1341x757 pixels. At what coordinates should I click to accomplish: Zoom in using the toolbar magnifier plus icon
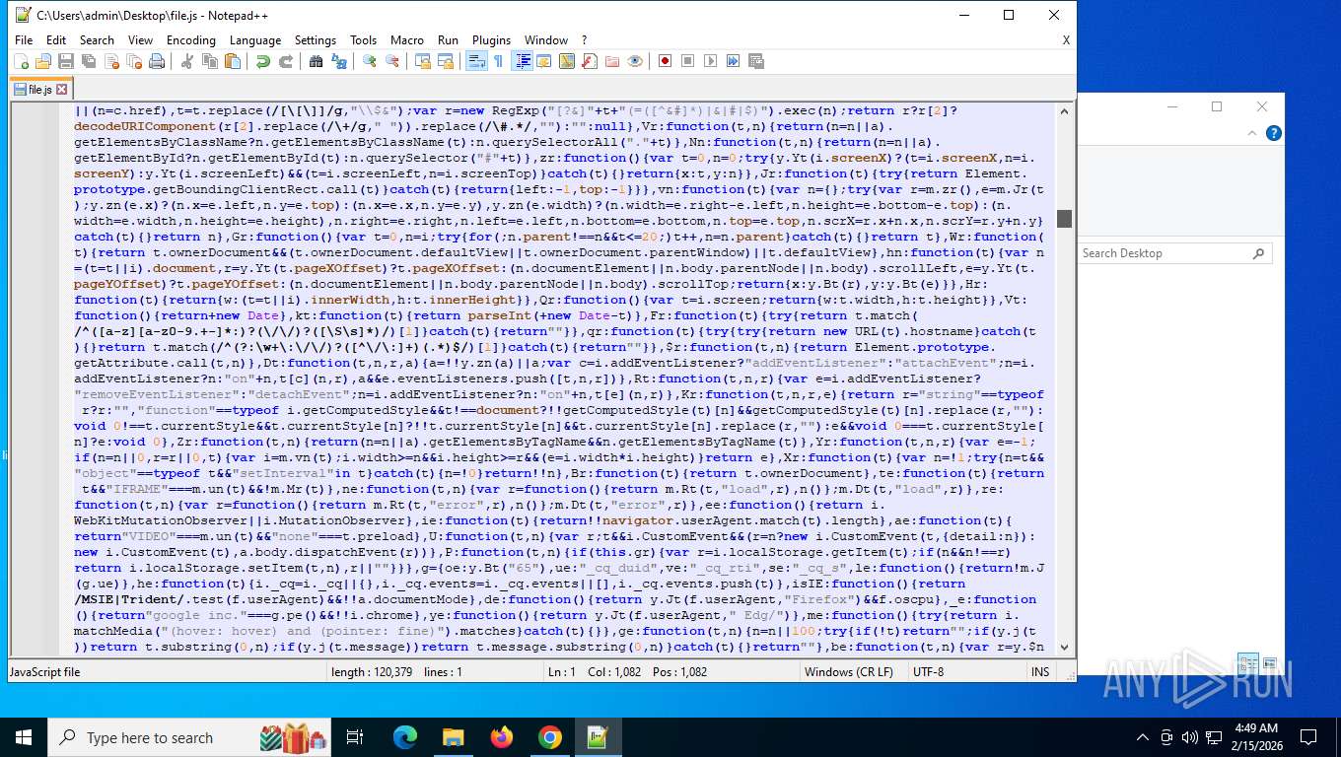(x=370, y=61)
